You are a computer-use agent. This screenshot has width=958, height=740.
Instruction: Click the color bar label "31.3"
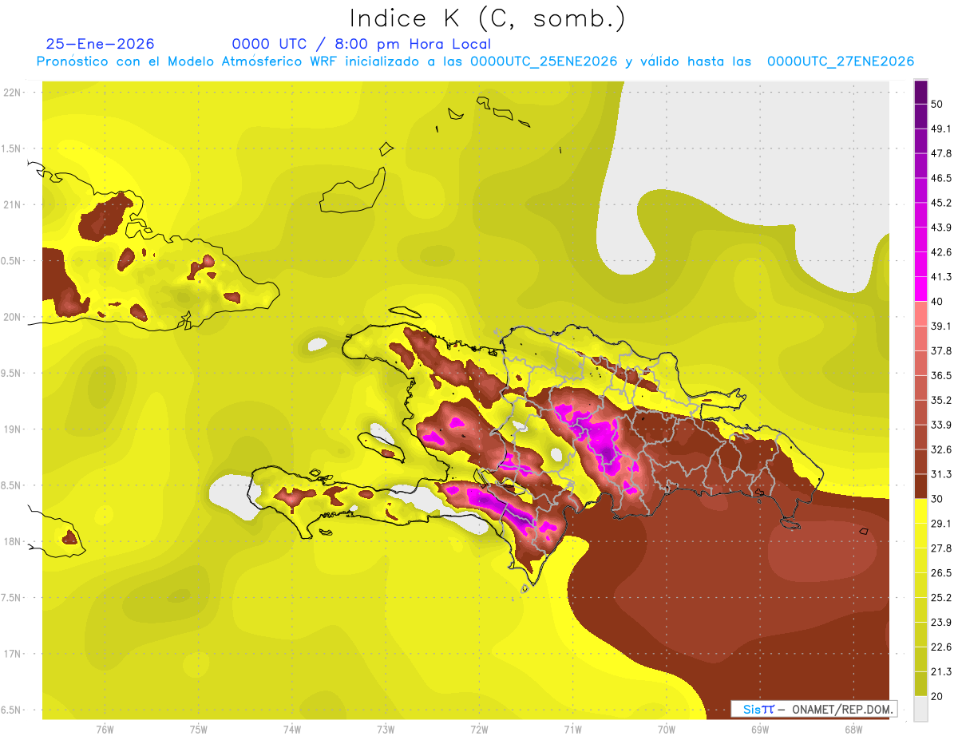[x=941, y=474]
